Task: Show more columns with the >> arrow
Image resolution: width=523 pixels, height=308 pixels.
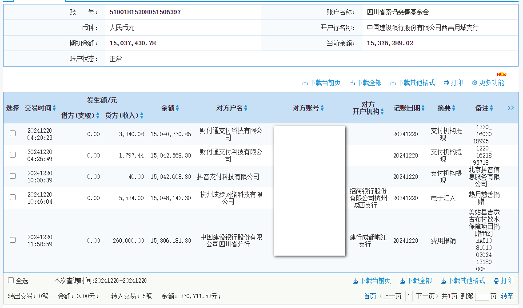Action: point(510,108)
